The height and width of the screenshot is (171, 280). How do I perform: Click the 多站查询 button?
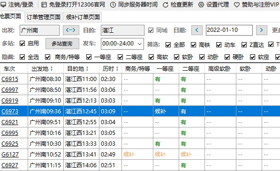[62, 44]
